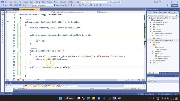The image size is (180, 101).
Task: Toggle the 0 Warnings filter
Action: click(x=39, y=86)
